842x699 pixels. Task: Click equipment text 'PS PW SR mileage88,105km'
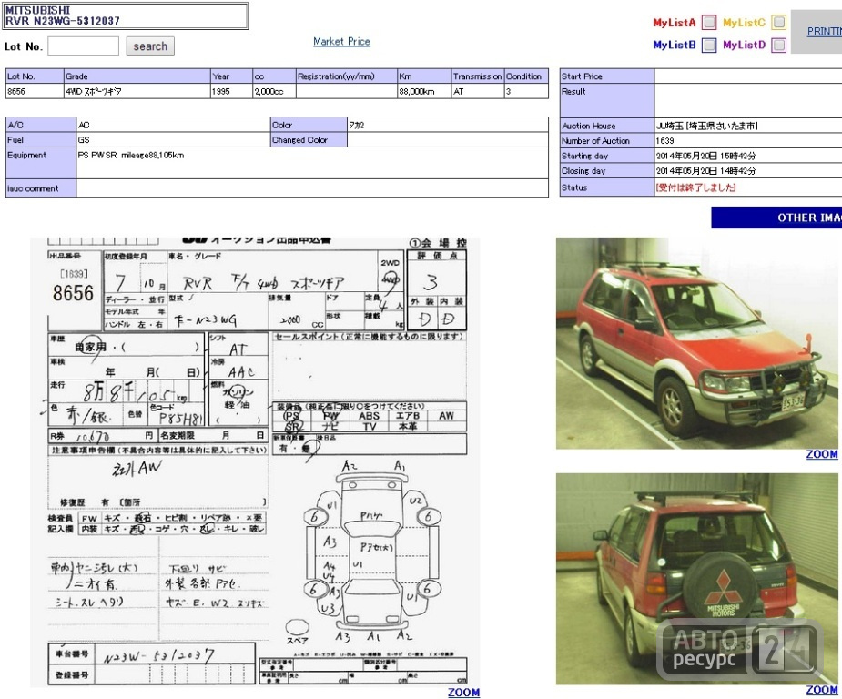click(x=131, y=155)
